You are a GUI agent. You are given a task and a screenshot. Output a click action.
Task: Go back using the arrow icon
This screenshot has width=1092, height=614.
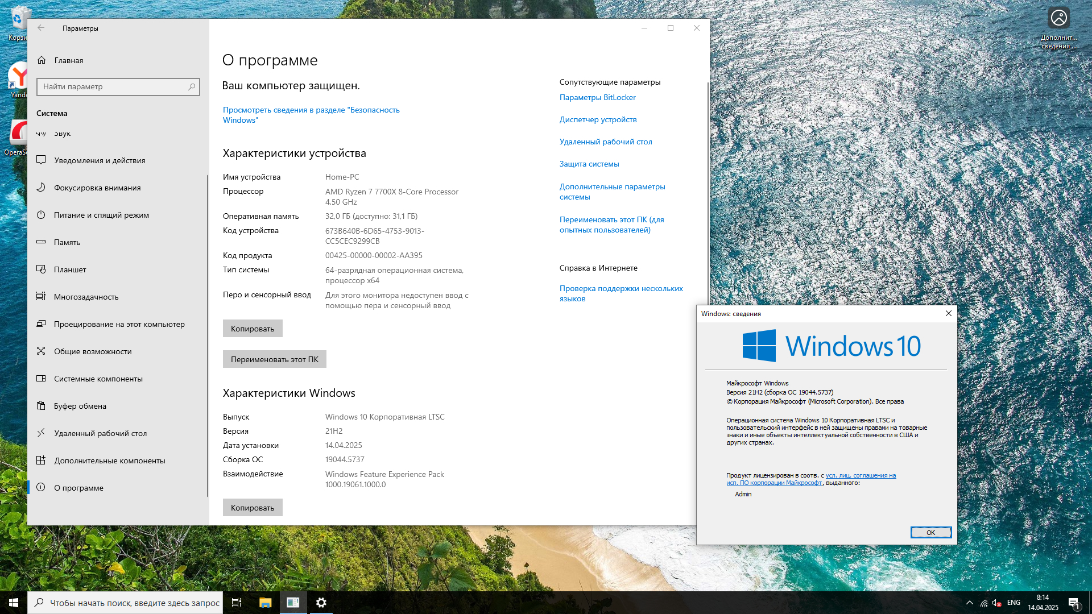41,28
